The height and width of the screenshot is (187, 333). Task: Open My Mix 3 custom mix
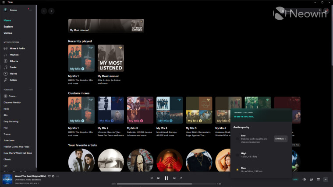click(140, 110)
